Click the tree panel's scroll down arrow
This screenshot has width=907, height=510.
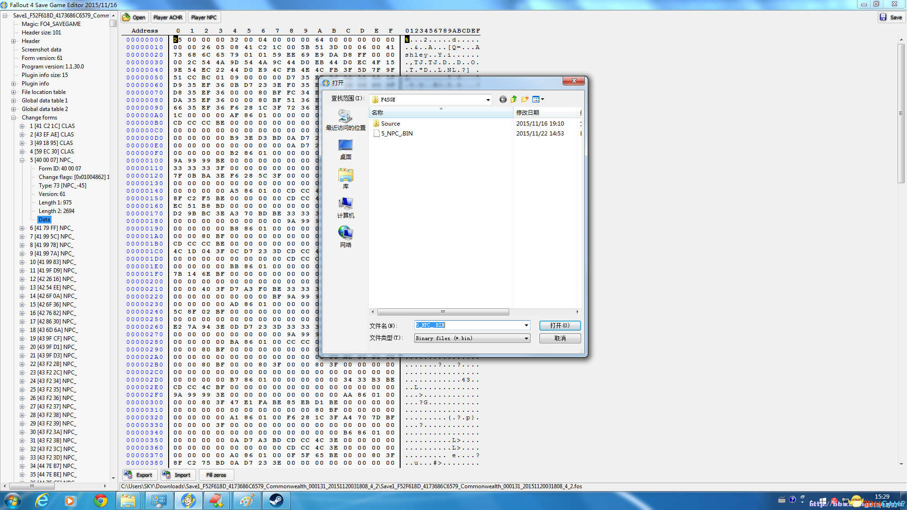pyautogui.click(x=113, y=478)
